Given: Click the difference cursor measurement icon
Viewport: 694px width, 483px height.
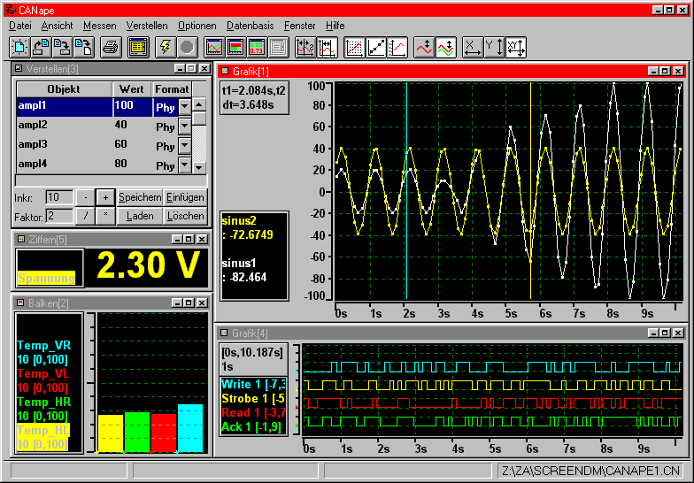Looking at the screenshot, I should (328, 47).
